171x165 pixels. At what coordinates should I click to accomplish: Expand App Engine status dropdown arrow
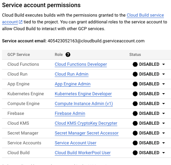(164, 84)
